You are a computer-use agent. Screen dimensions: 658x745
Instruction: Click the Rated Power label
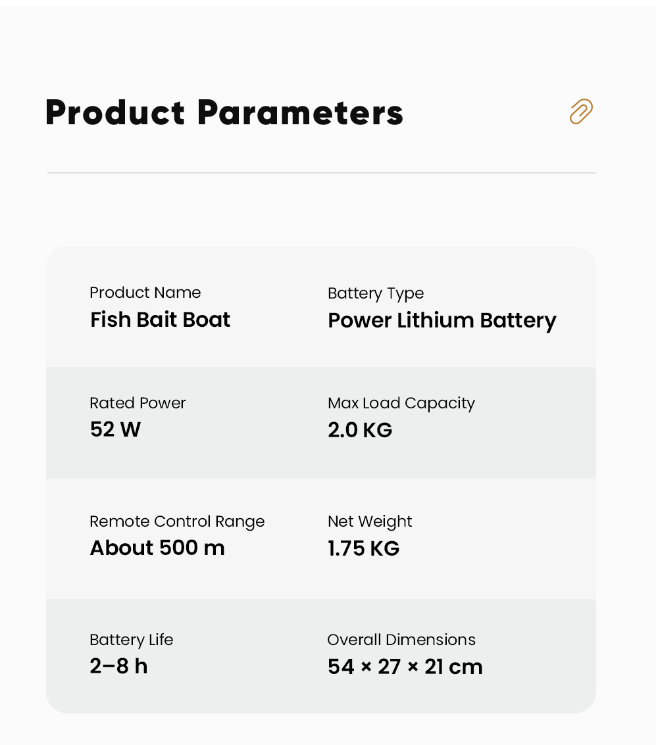pos(138,403)
